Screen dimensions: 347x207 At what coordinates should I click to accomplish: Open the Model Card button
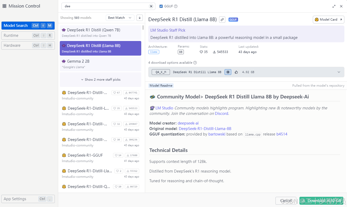328,20
